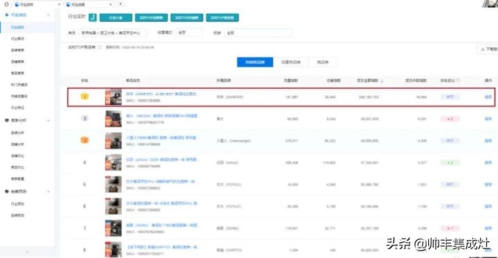This screenshot has width=498, height=258.
Task: Click the help icon beside 排名变化 header
Action: [x=458, y=81]
